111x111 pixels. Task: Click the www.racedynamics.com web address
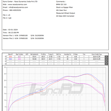tap(18, 4)
